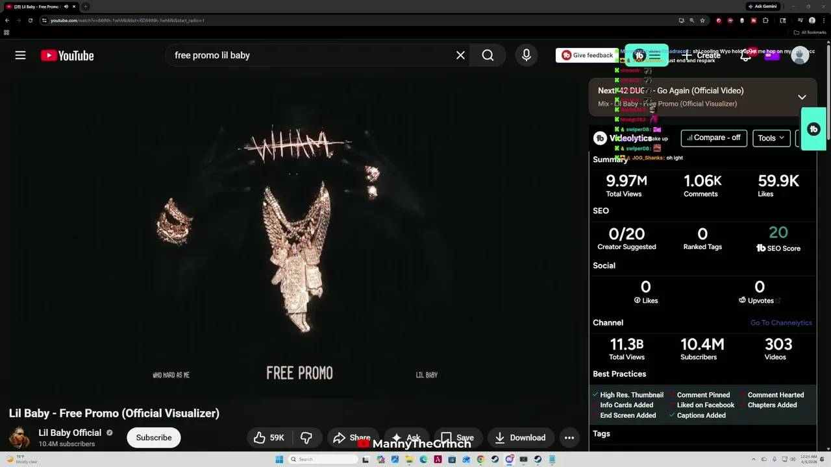Open Microsoft Edge from the taskbar
Image resolution: width=831 pixels, height=467 pixels.
tap(423, 459)
